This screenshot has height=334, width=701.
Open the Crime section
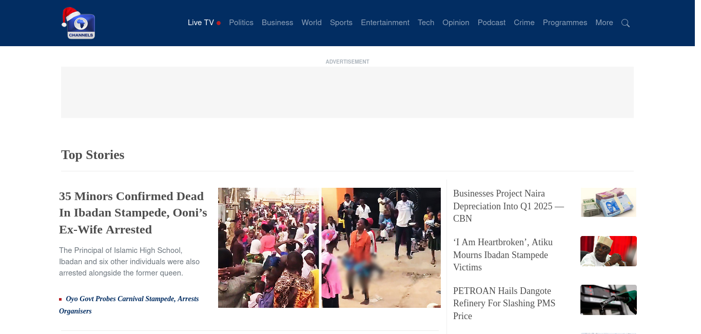(x=524, y=23)
